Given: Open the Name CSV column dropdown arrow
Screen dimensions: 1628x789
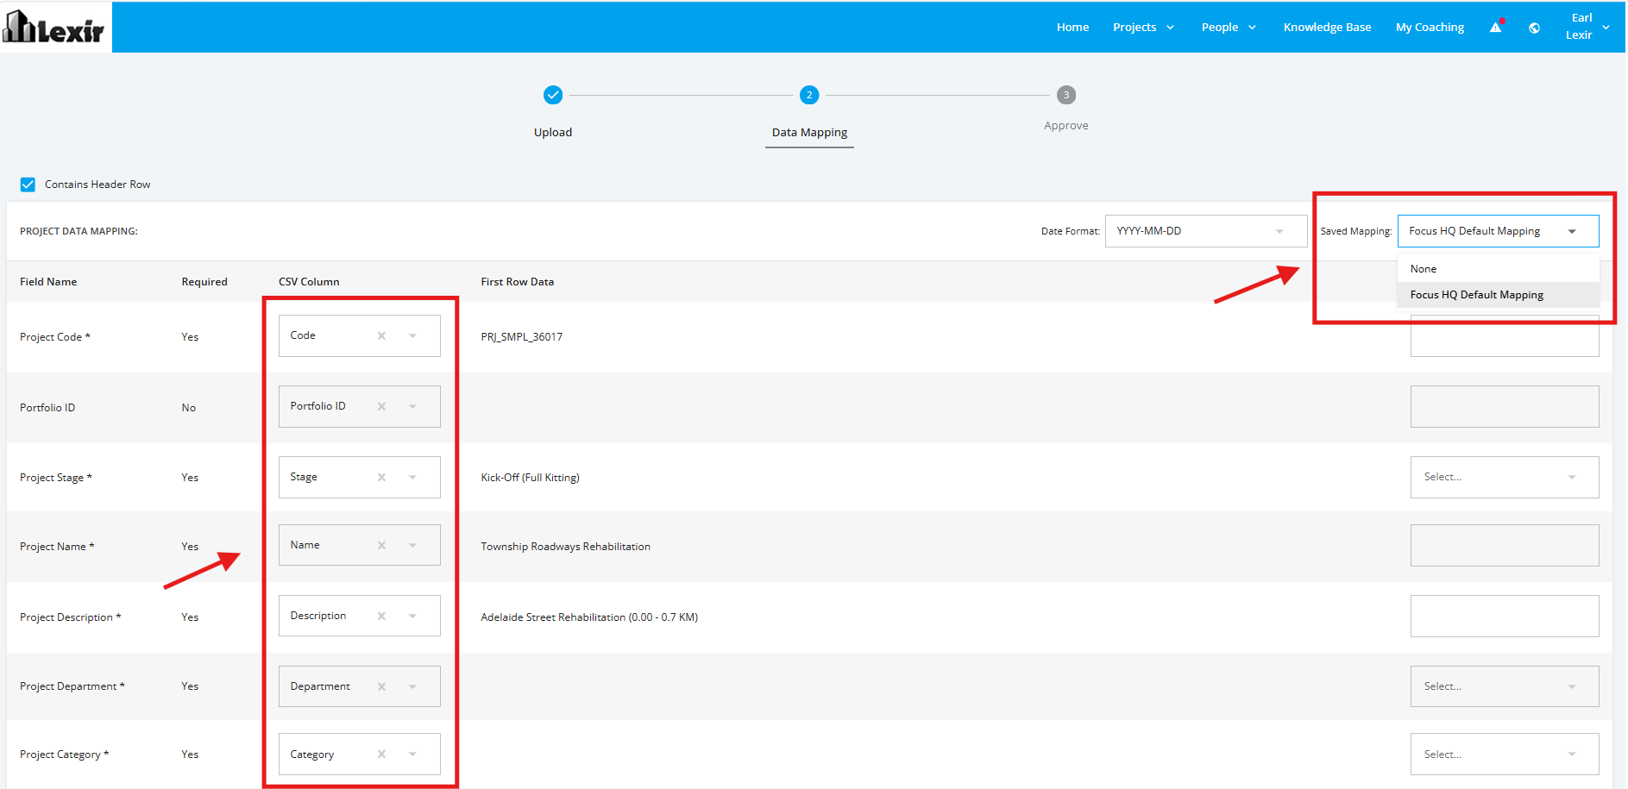Looking at the screenshot, I should 412,545.
